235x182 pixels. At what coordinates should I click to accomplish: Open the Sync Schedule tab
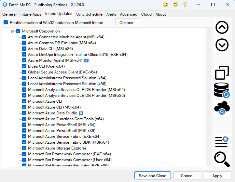[89, 14]
